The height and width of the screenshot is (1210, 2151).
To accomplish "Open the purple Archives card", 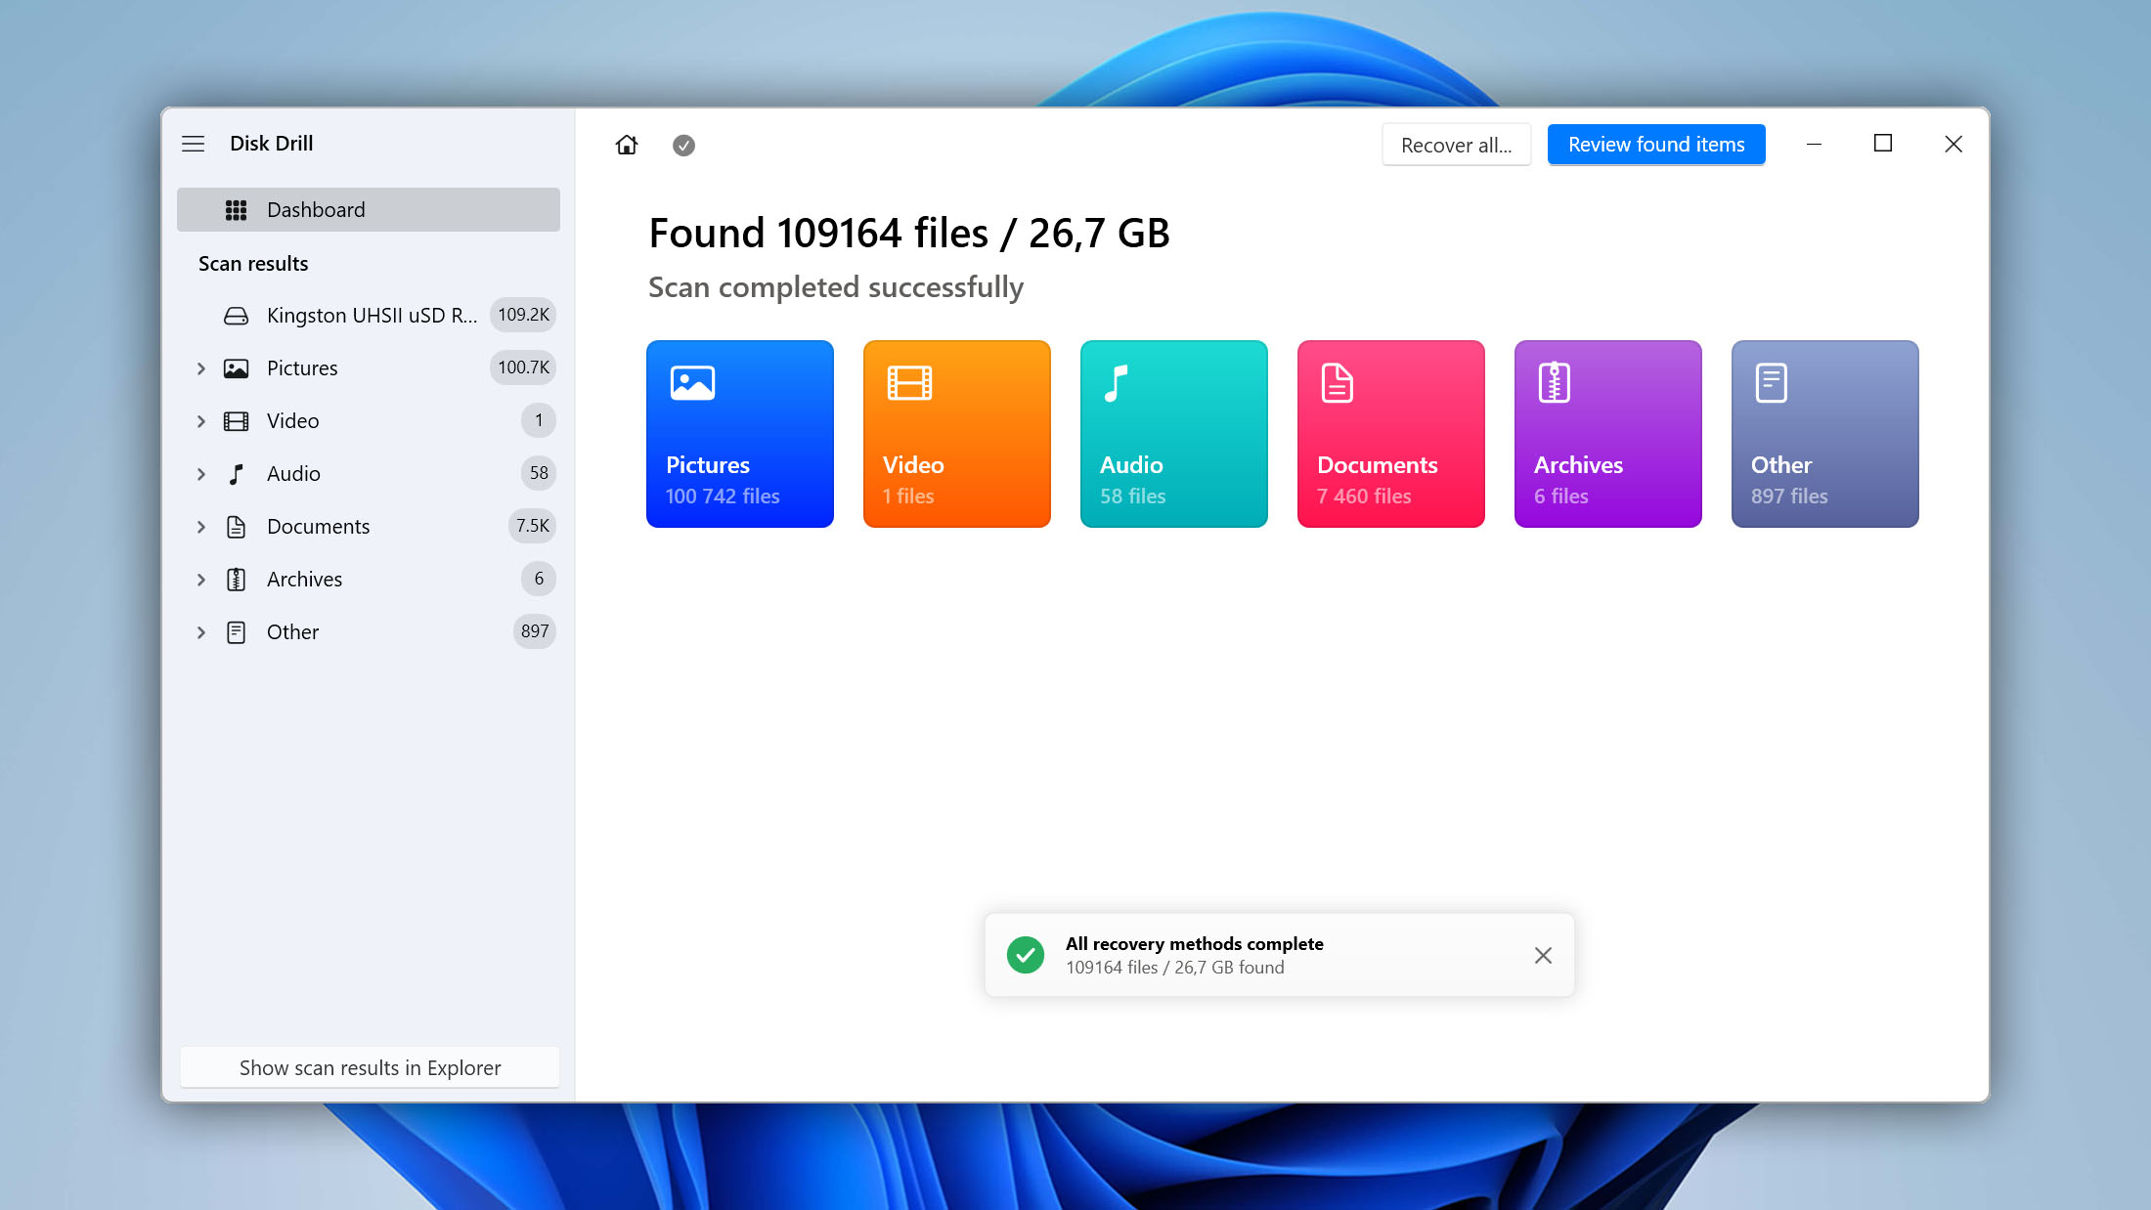I will pos(1608,434).
